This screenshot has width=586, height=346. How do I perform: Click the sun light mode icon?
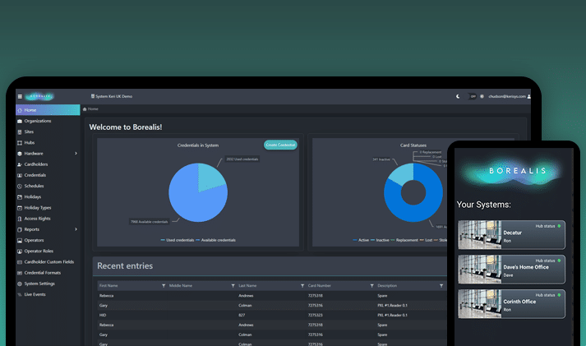pyautogui.click(x=482, y=96)
